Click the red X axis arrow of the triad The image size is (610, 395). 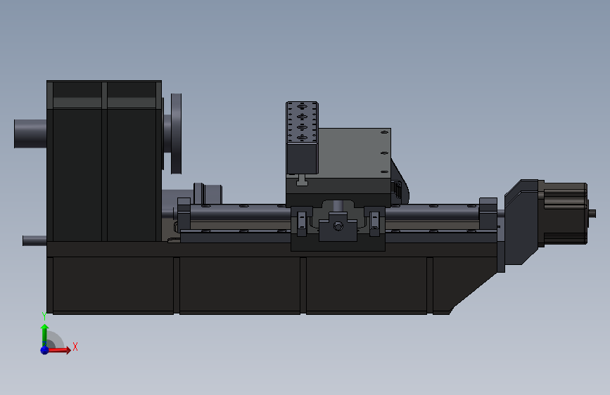[59, 350]
